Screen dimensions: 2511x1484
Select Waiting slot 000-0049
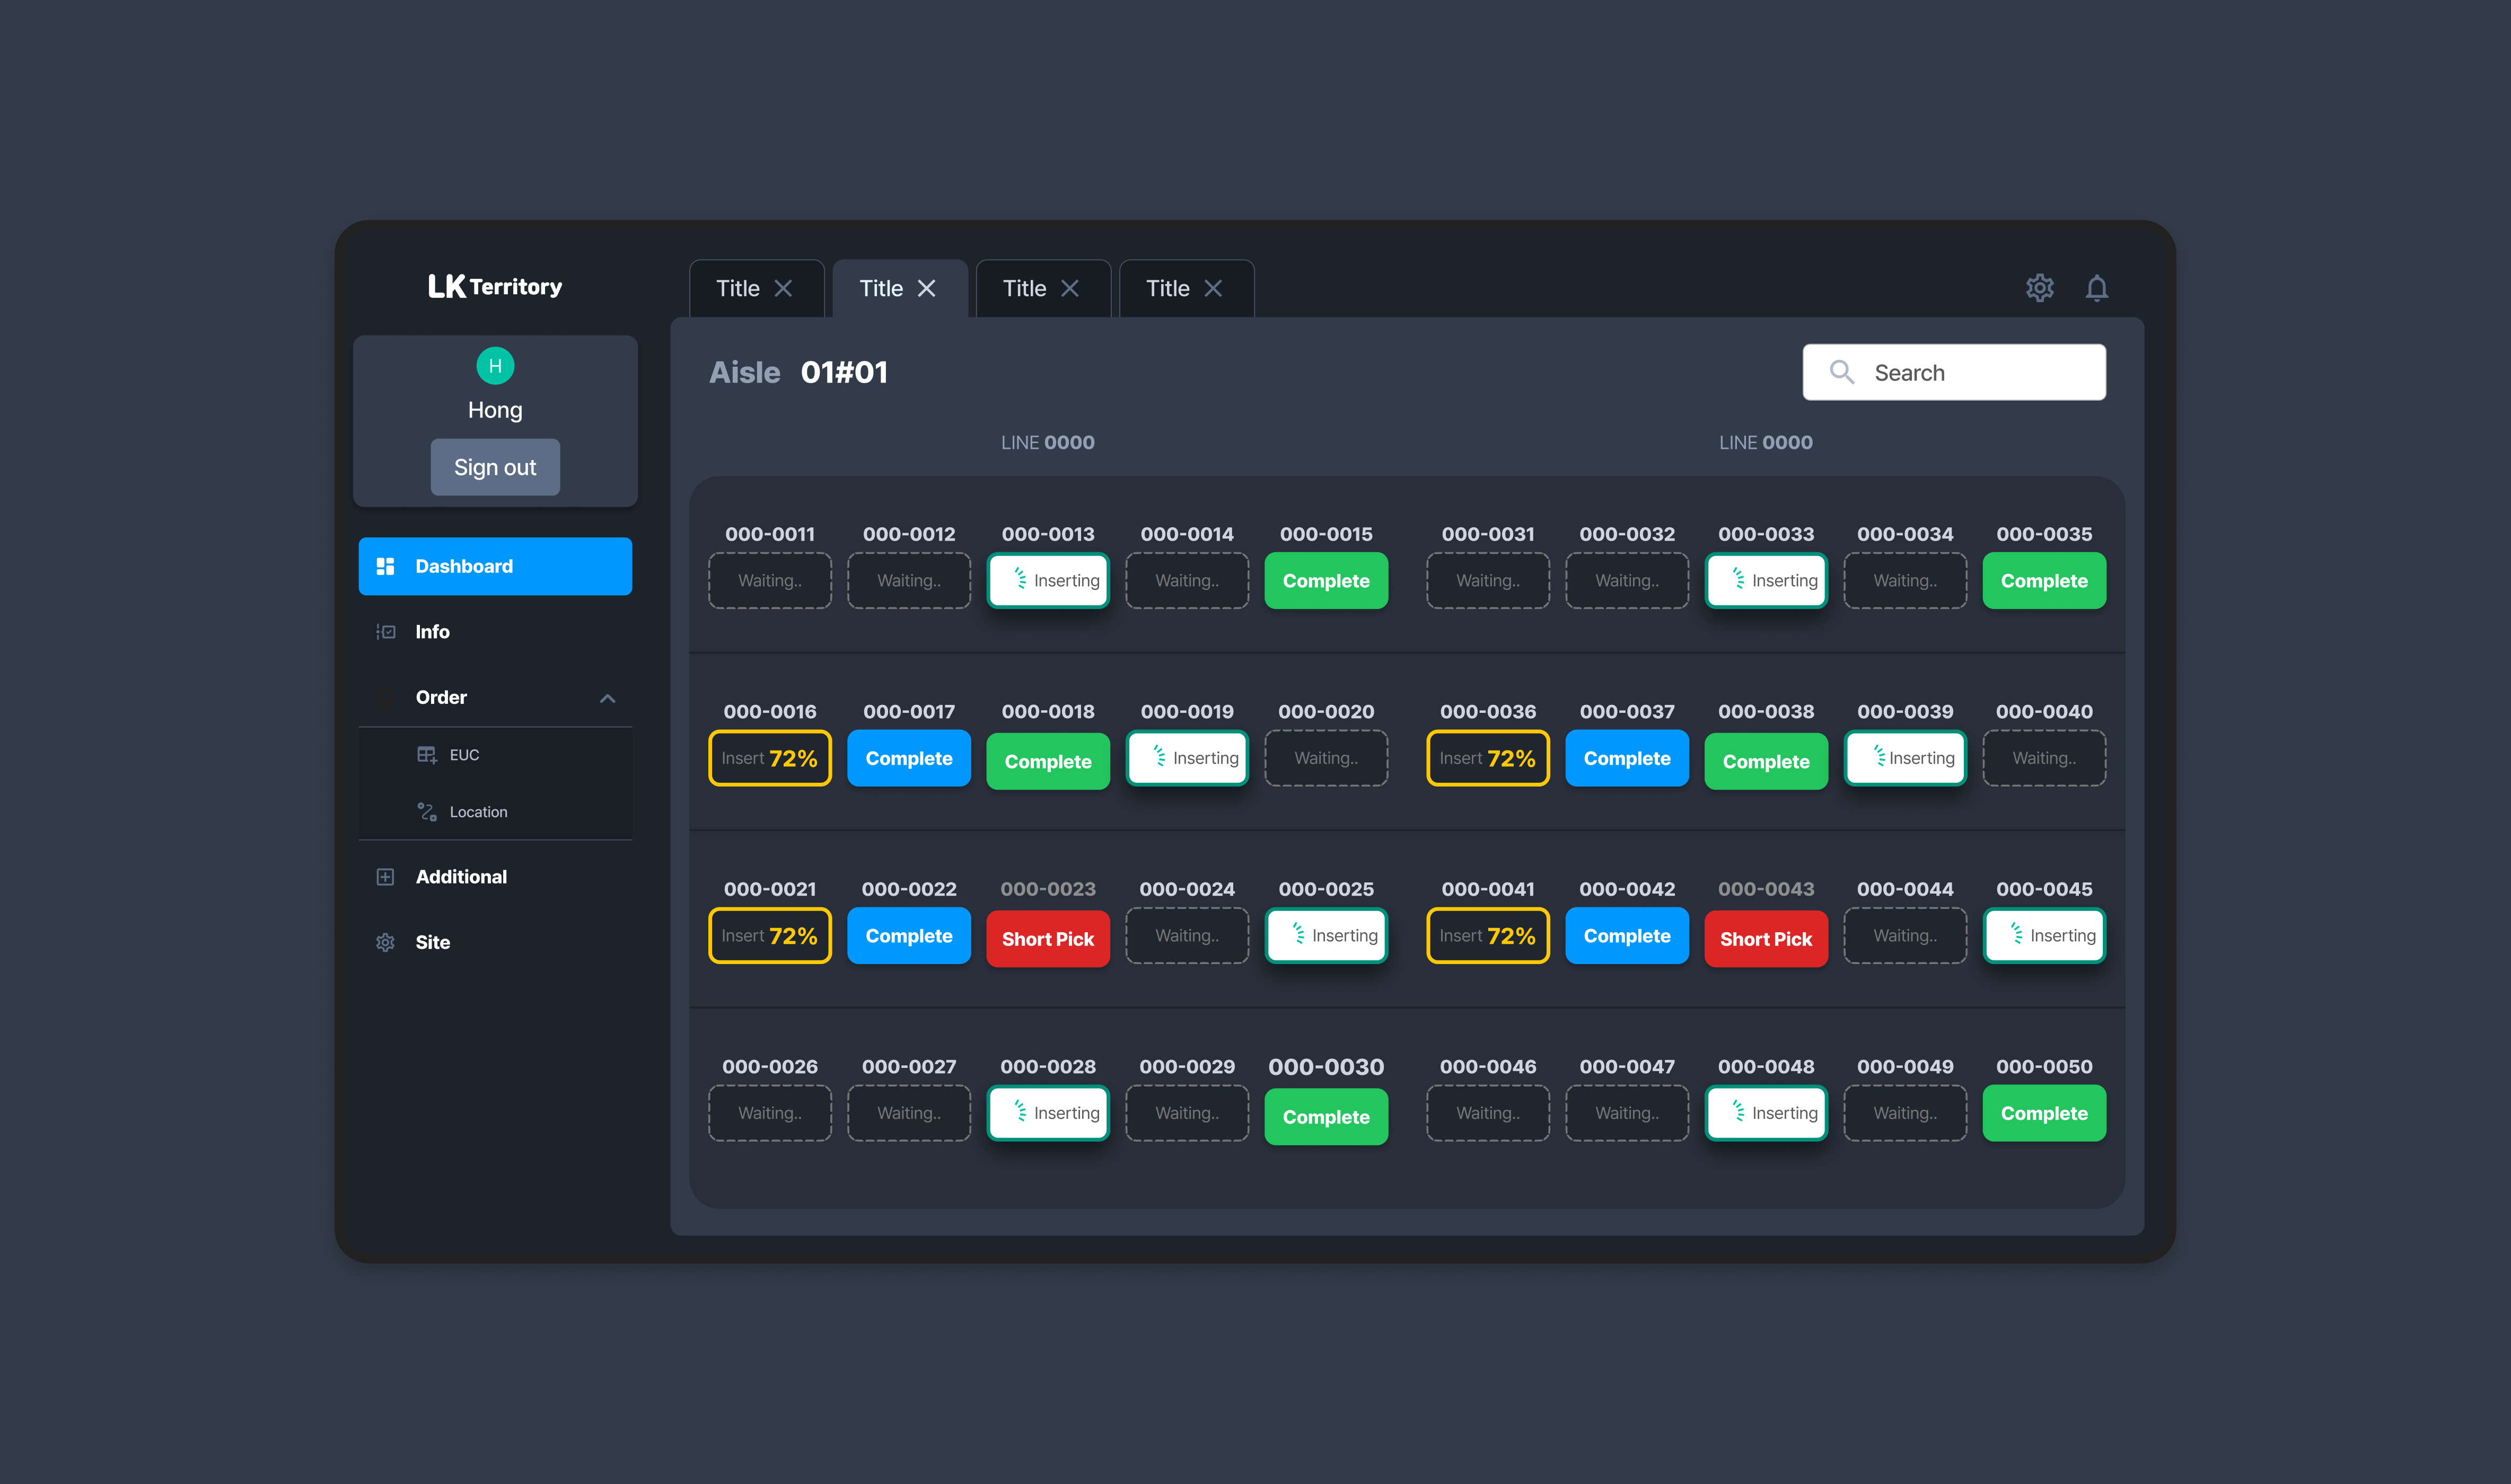(x=1905, y=1113)
